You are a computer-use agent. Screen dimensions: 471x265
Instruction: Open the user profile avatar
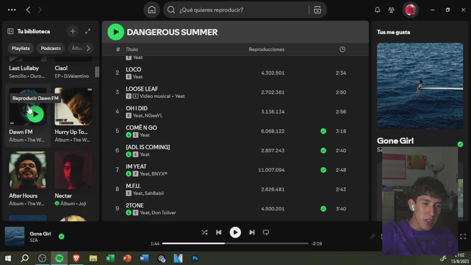click(x=410, y=10)
